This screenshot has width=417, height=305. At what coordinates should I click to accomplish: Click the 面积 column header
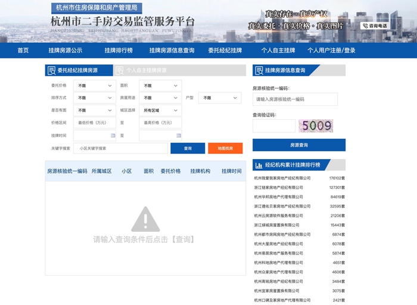point(149,171)
